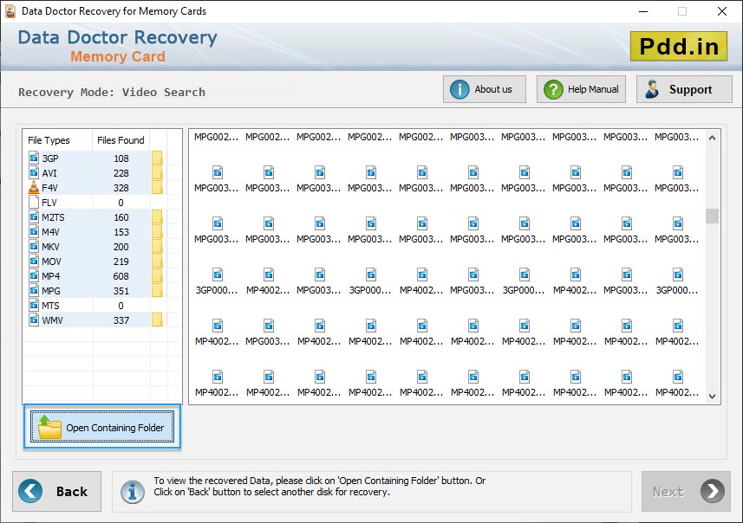Open the folder icon in MOV row

157,261
